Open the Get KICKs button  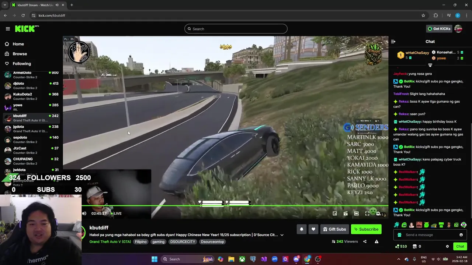click(438, 29)
